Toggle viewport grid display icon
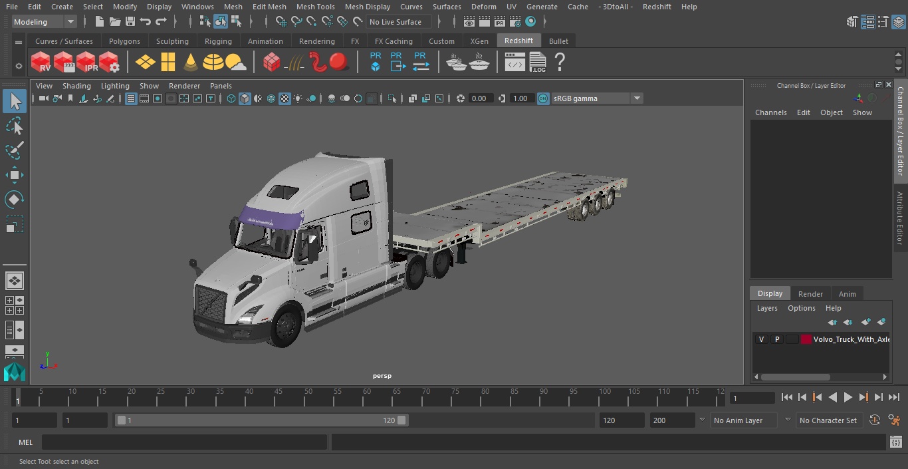This screenshot has width=908, height=469. (131, 98)
